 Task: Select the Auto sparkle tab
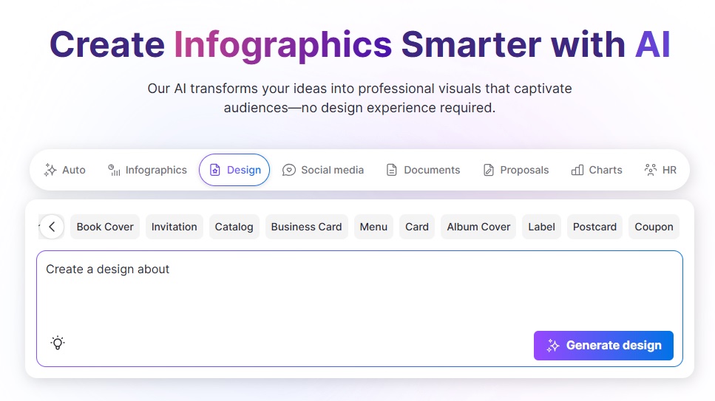click(65, 170)
